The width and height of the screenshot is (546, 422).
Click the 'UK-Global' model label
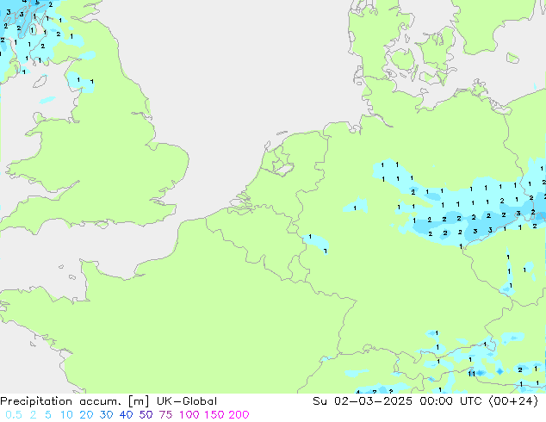tap(187, 401)
